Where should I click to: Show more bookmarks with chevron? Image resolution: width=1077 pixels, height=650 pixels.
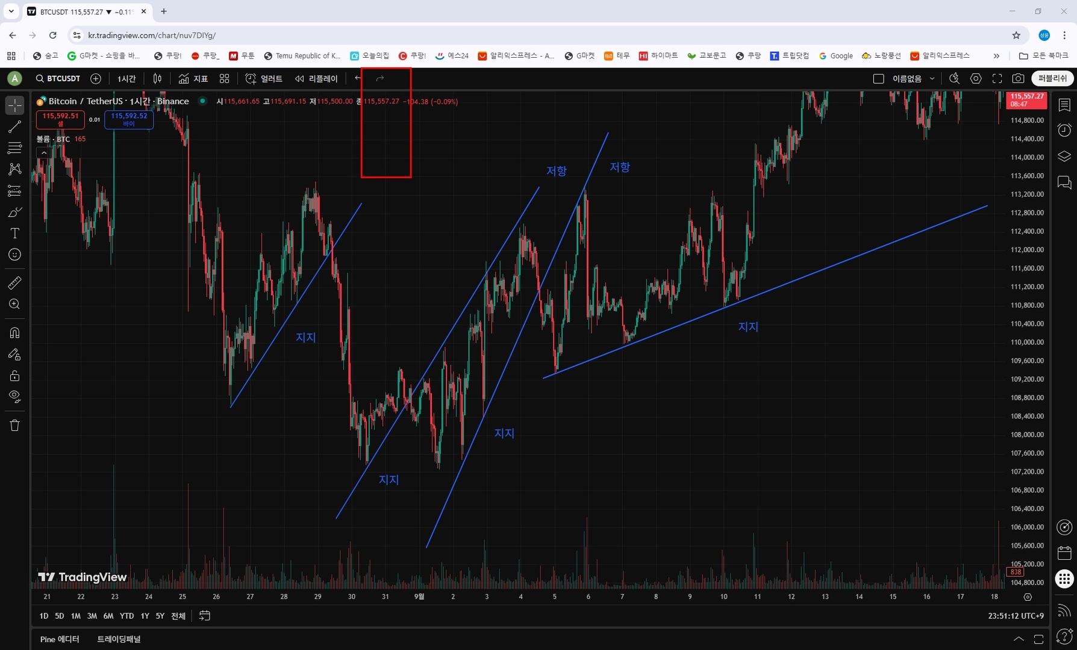pyautogui.click(x=996, y=56)
